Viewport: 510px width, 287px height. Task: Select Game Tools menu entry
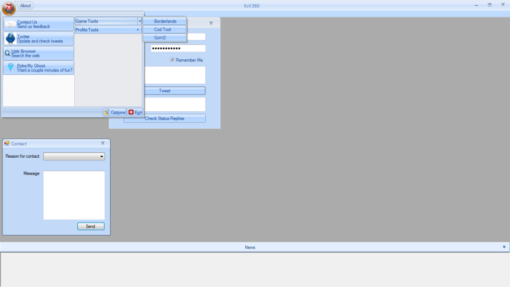click(x=108, y=21)
